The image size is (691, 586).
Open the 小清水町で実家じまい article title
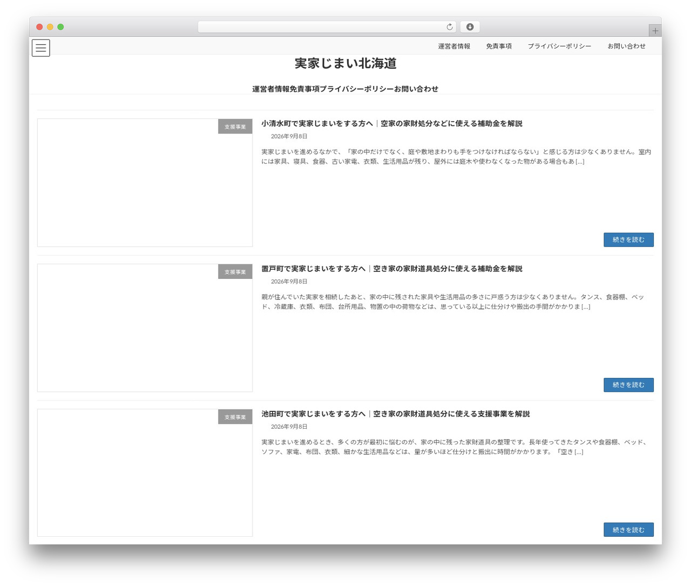pos(392,124)
